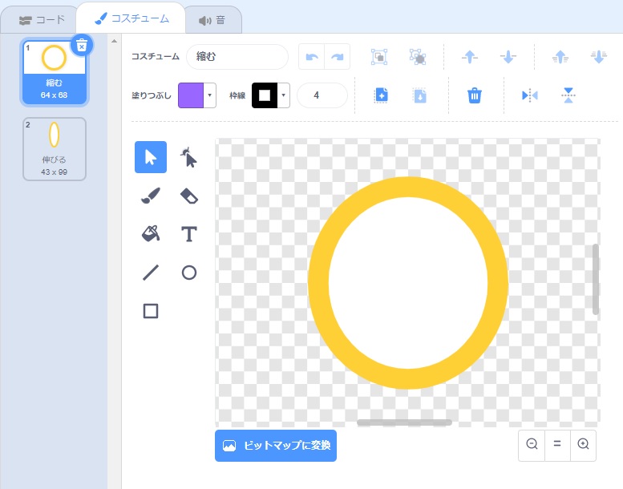Screen dimensions: 623x489
Task: Click the ビットマップに変換 button
Action: pyautogui.click(x=276, y=446)
